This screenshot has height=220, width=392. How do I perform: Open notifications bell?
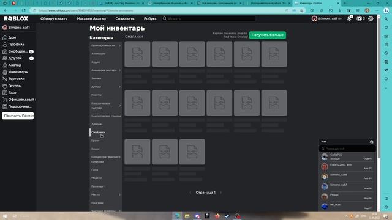[x=349, y=18]
